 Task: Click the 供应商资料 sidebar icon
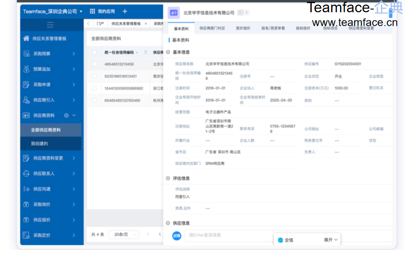point(26,116)
